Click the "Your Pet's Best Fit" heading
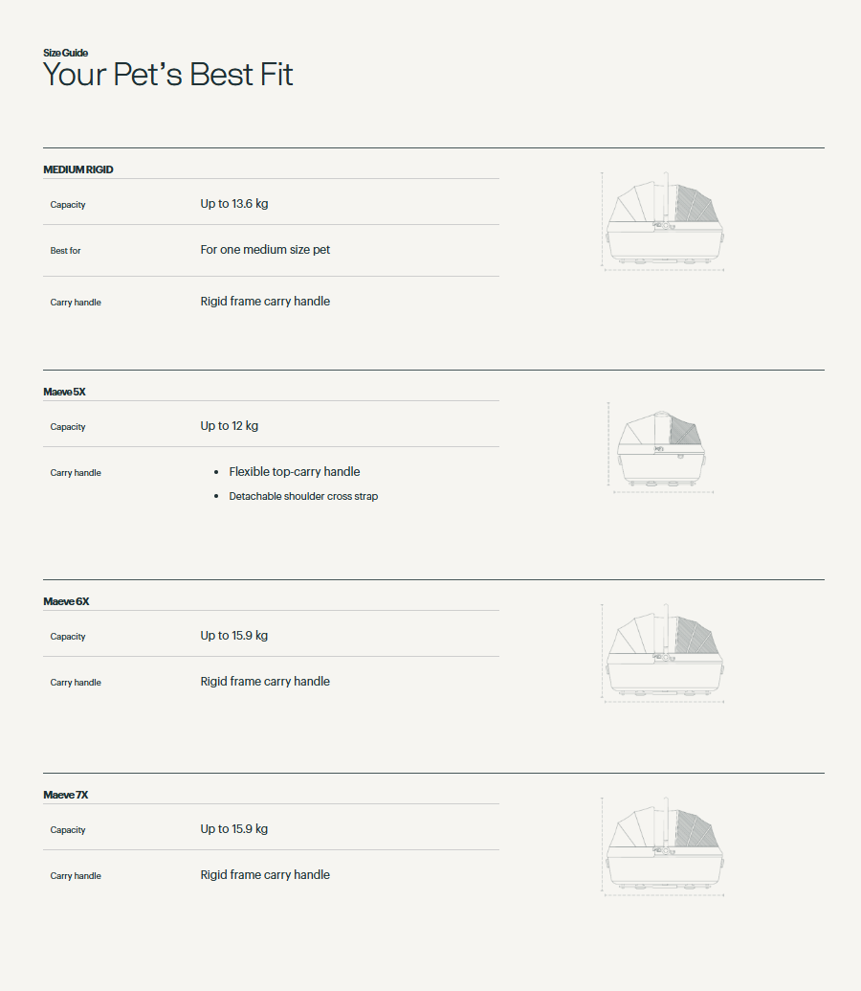 coord(168,75)
